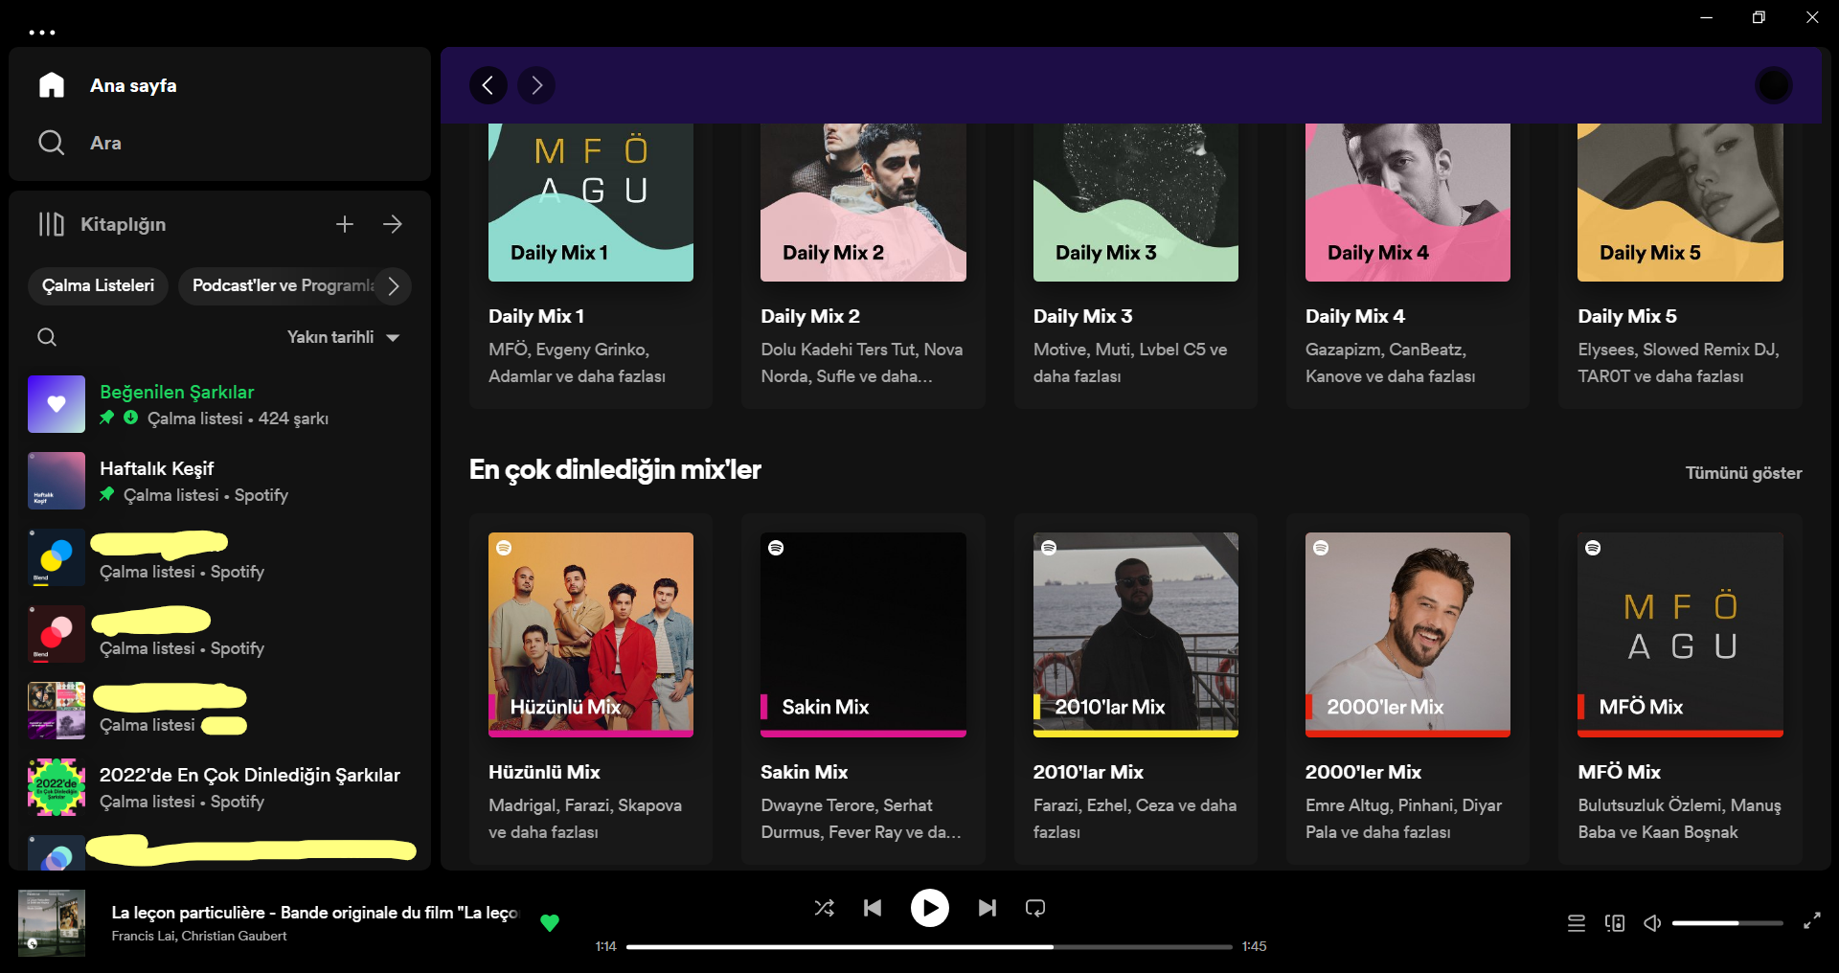
Task: Open the Daily Mix 5 cover
Action: click(1680, 202)
